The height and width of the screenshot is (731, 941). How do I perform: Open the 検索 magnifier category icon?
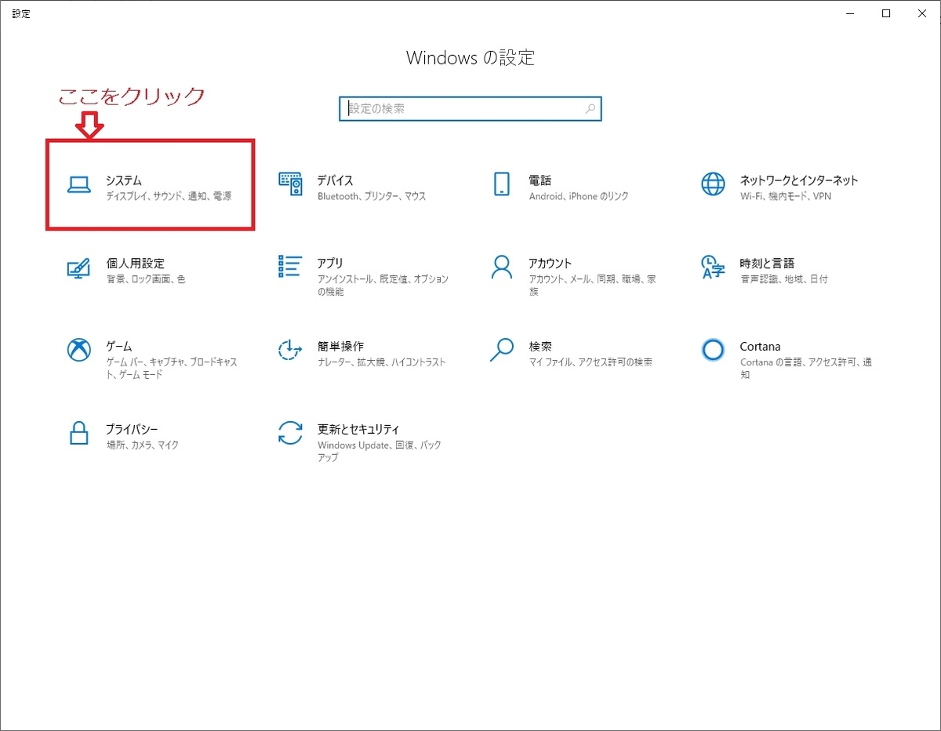pyautogui.click(x=502, y=350)
